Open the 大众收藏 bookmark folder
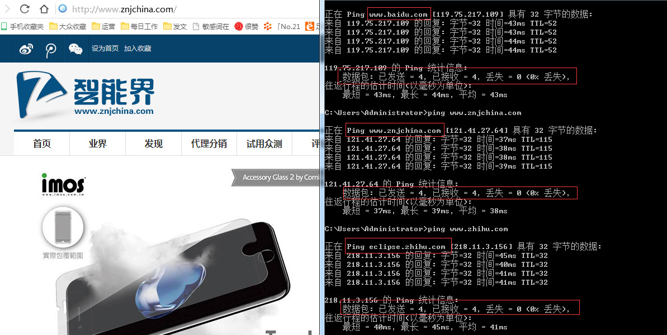The height and width of the screenshot is (335, 667). [68, 26]
